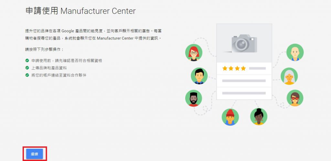The height and width of the screenshot is (161, 331).
Task: Click the 將您的帳戶連結至資料合作夥伴 step text
Action: click(x=59, y=75)
